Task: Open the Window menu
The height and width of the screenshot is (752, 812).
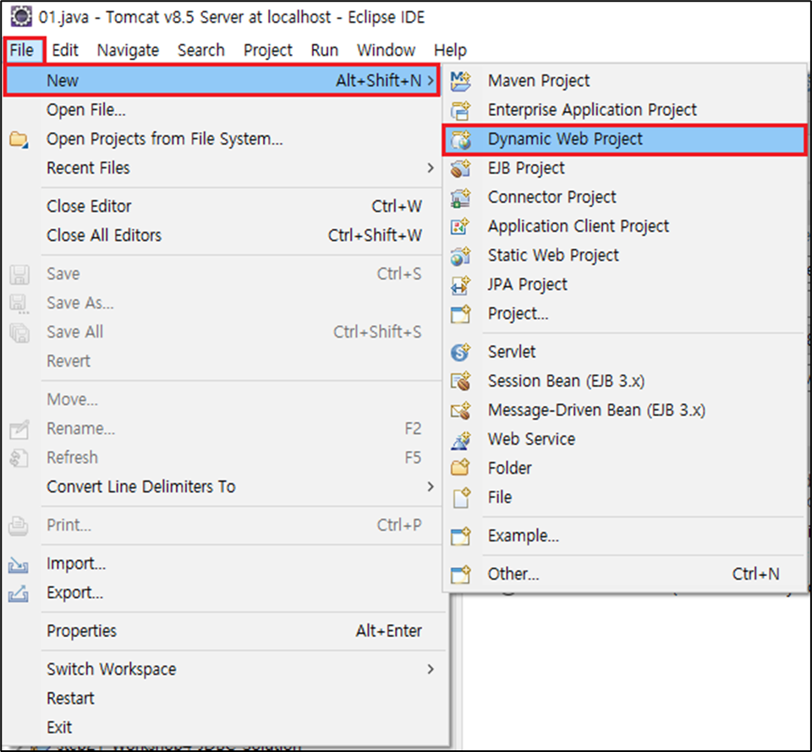Action: pos(386,50)
